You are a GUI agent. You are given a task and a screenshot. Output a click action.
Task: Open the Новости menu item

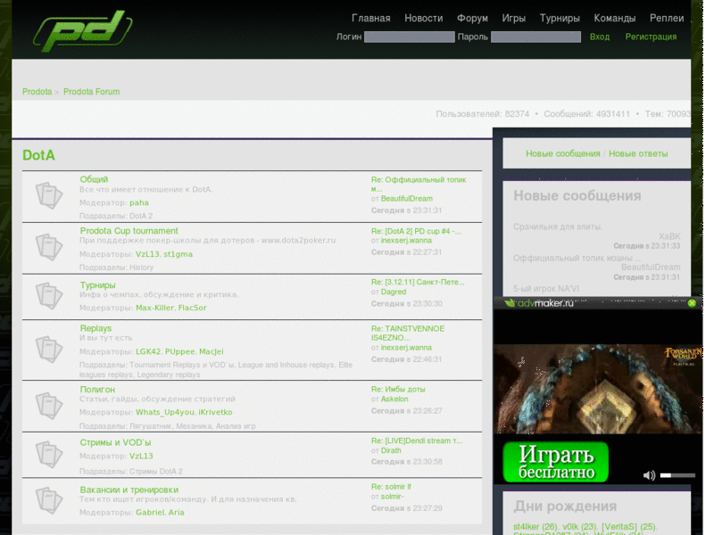coord(424,17)
